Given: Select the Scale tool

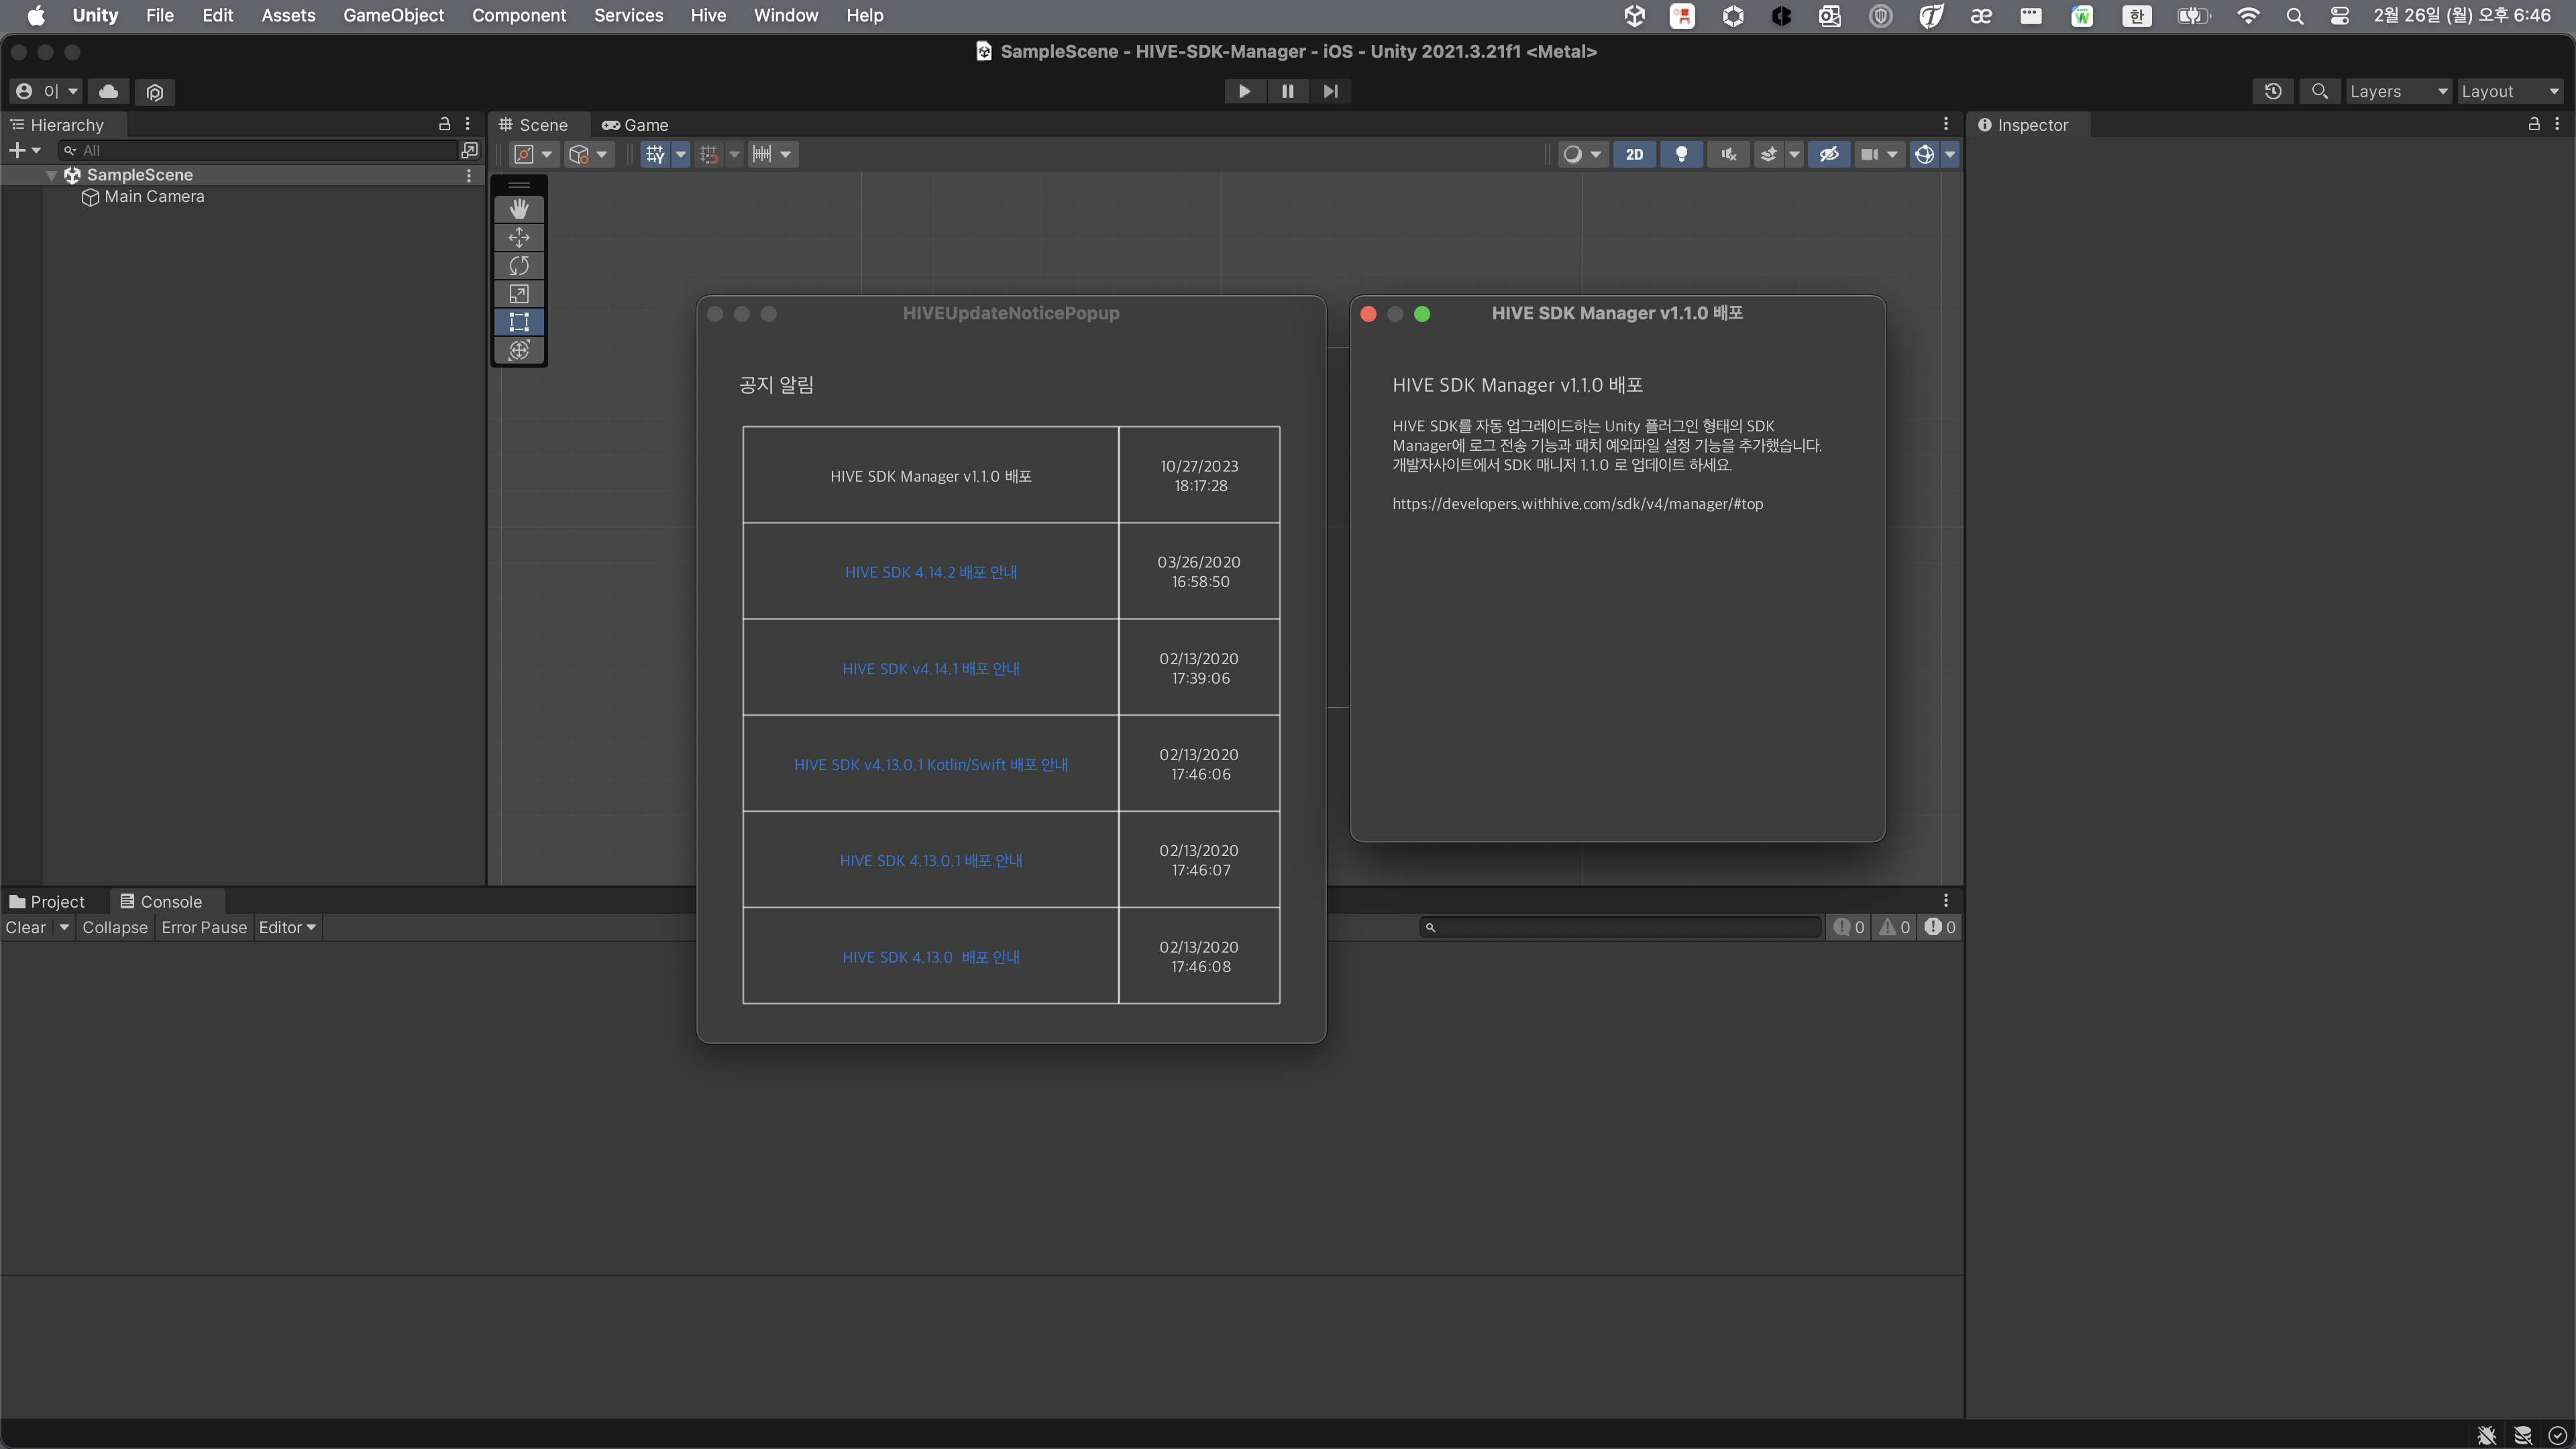Looking at the screenshot, I should point(518,294).
